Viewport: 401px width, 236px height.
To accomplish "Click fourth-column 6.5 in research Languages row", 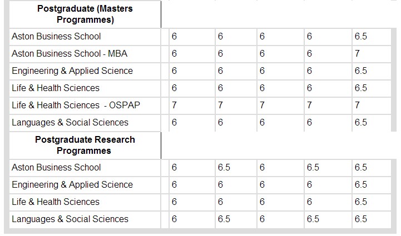I will coord(313,219).
